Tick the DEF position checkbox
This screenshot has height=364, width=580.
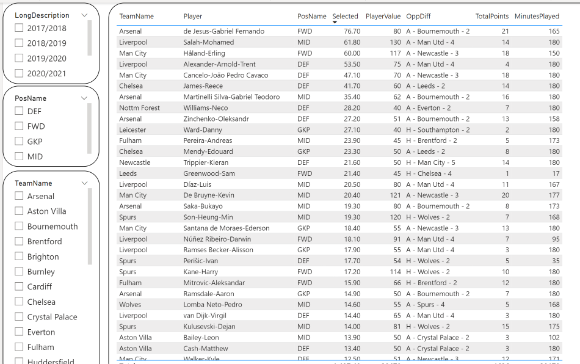tap(19, 111)
